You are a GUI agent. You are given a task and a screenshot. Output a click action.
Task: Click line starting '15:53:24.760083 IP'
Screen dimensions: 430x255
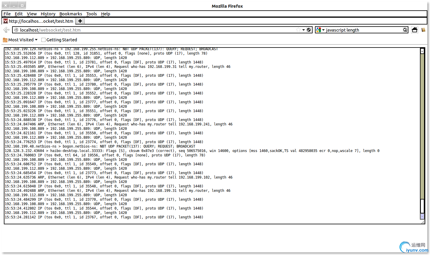pos(105,155)
